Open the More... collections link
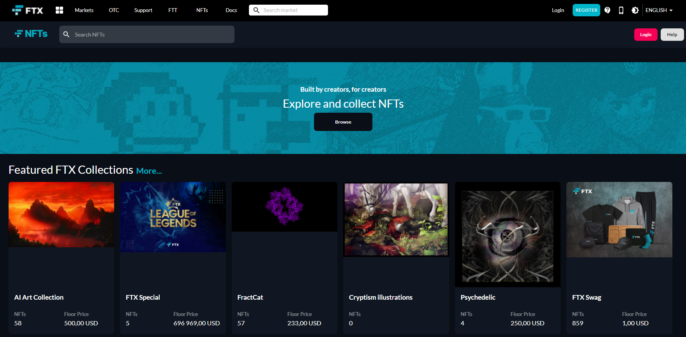686x337 pixels. 149,171
